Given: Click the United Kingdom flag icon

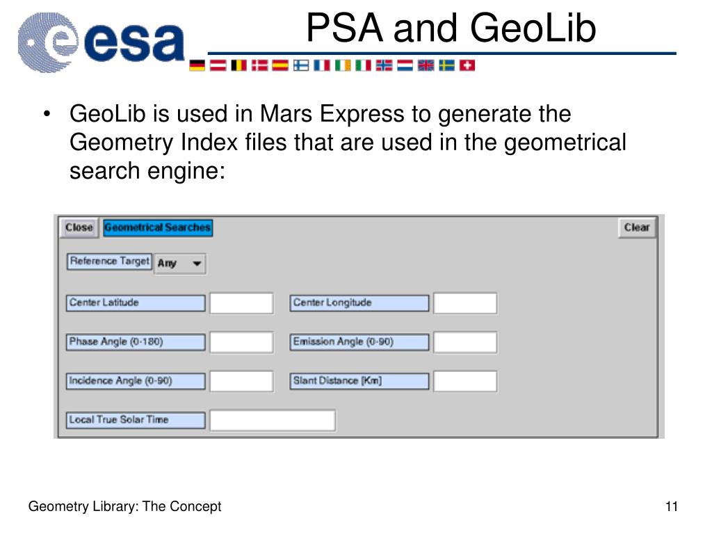Looking at the screenshot, I should pos(426,65).
